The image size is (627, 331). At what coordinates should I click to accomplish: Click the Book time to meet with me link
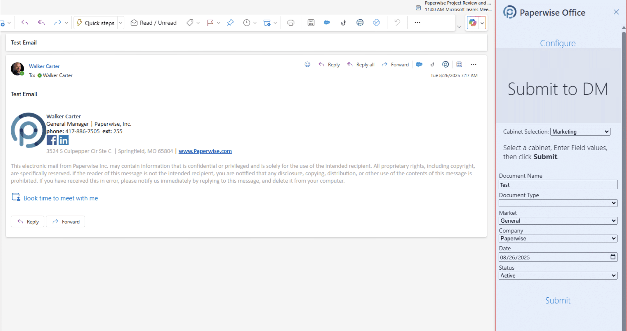click(61, 198)
